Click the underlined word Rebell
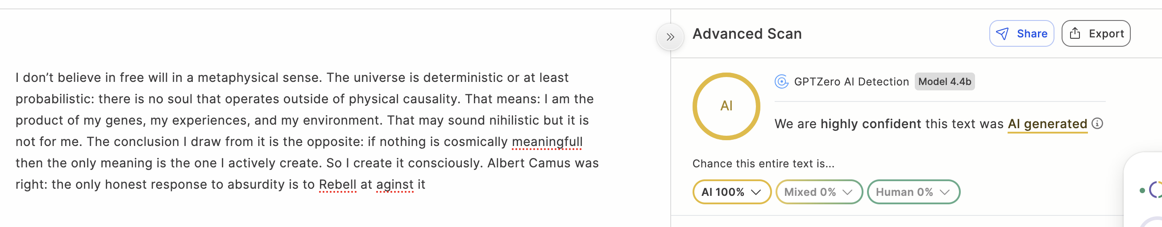This screenshot has width=1162, height=227. pyautogui.click(x=337, y=185)
